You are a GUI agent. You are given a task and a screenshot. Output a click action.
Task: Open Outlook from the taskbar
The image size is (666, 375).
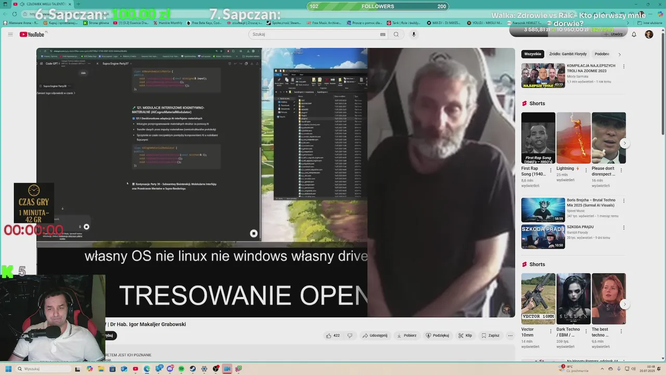pyautogui.click(x=124, y=369)
